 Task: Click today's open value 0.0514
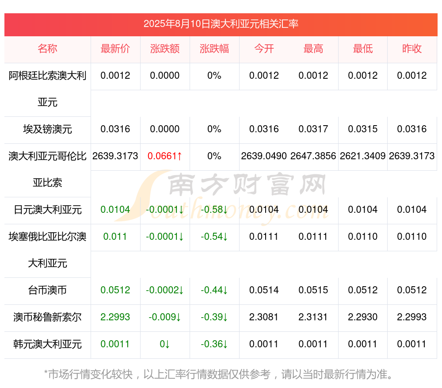[264, 290]
